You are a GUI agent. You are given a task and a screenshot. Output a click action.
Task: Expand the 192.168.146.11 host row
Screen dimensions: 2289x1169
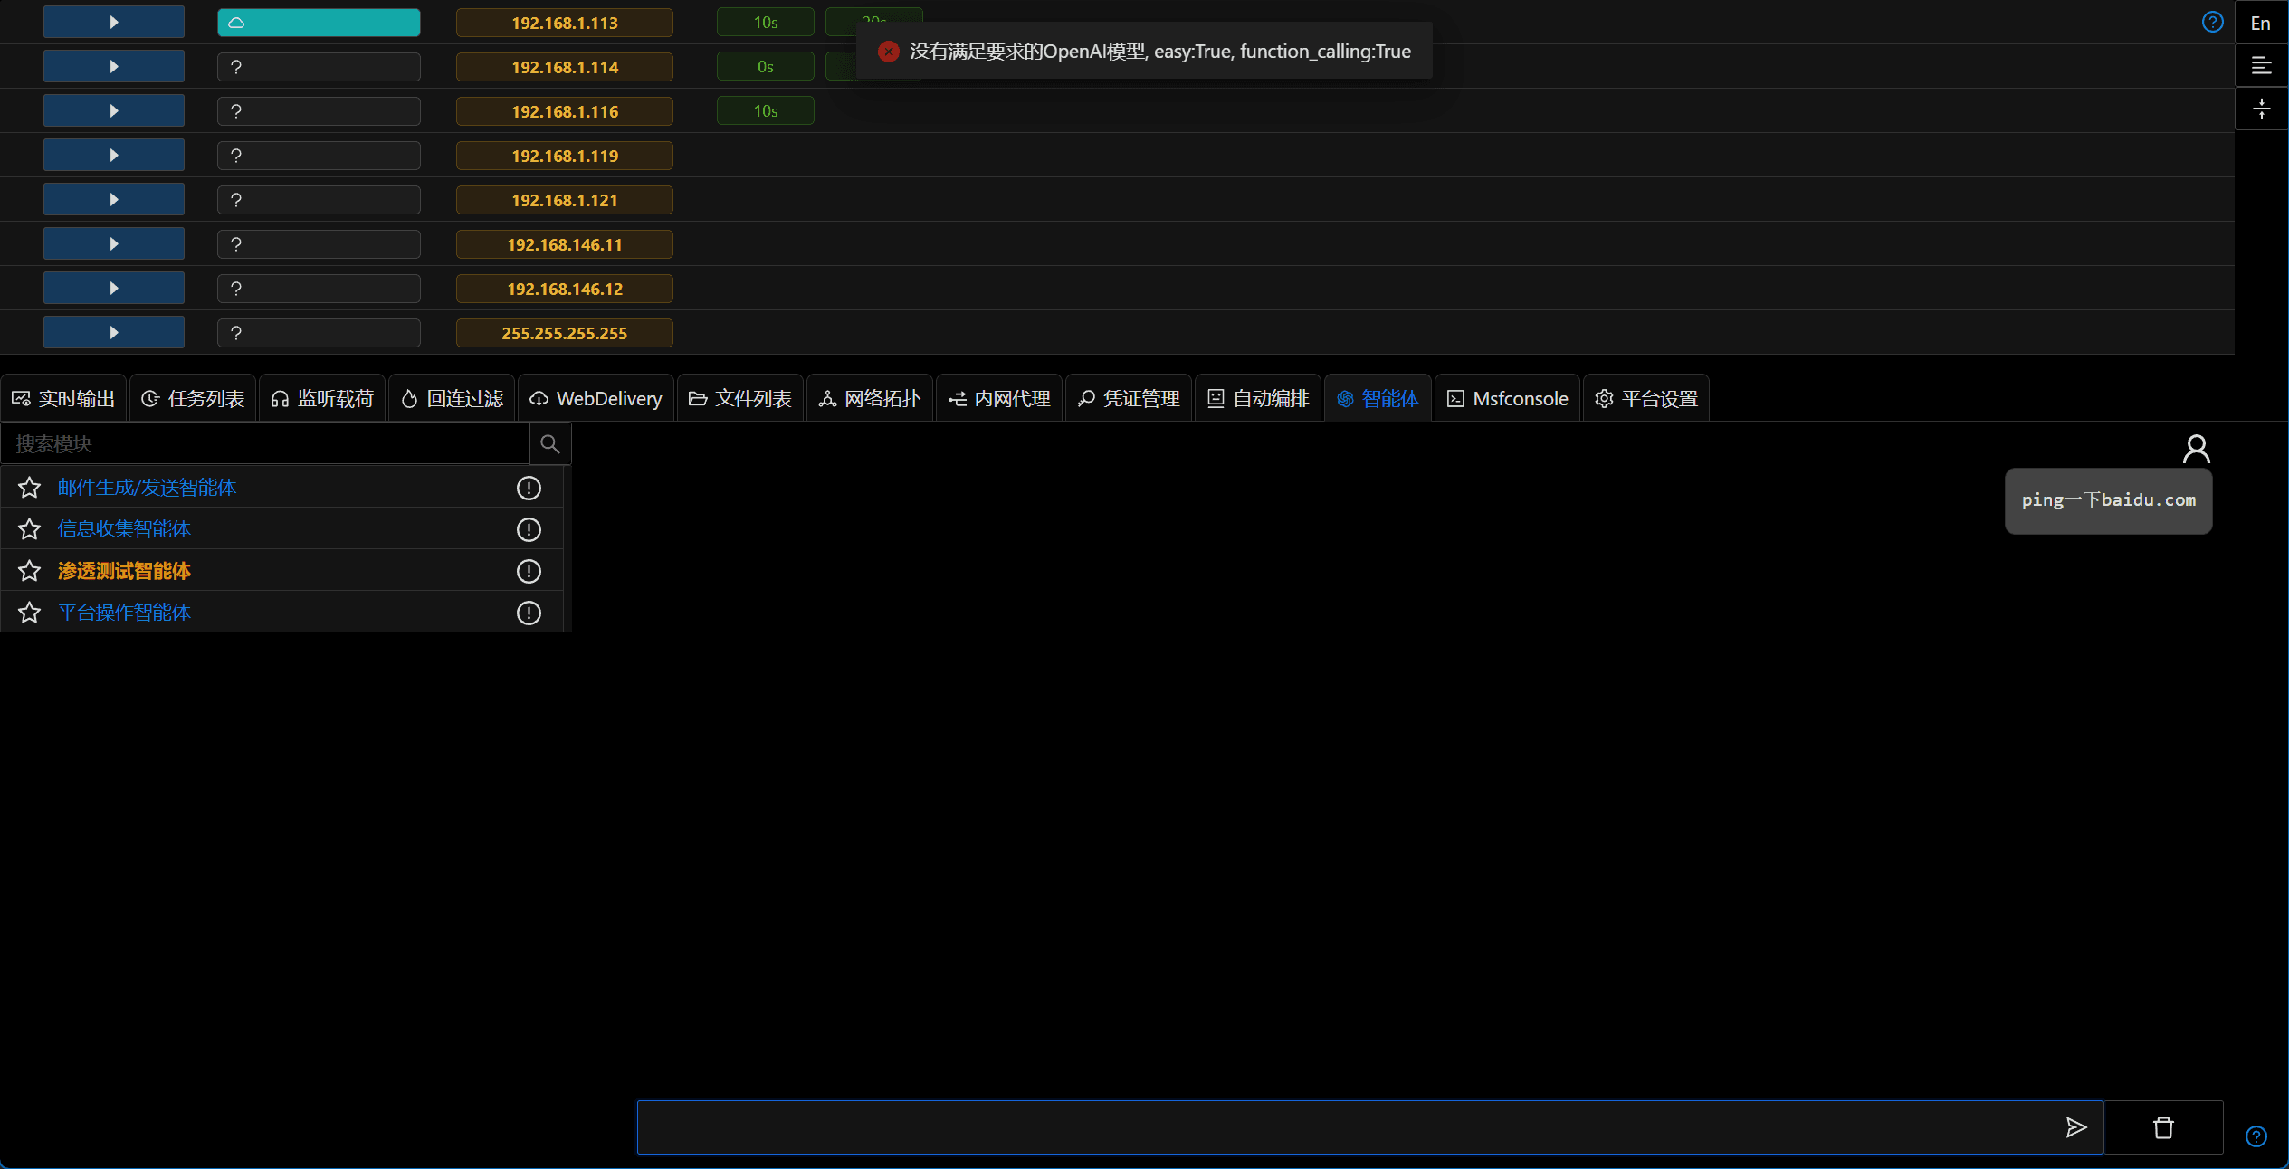[114, 244]
